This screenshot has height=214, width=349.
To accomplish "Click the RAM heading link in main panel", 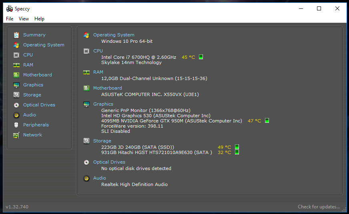I will tap(98, 72).
